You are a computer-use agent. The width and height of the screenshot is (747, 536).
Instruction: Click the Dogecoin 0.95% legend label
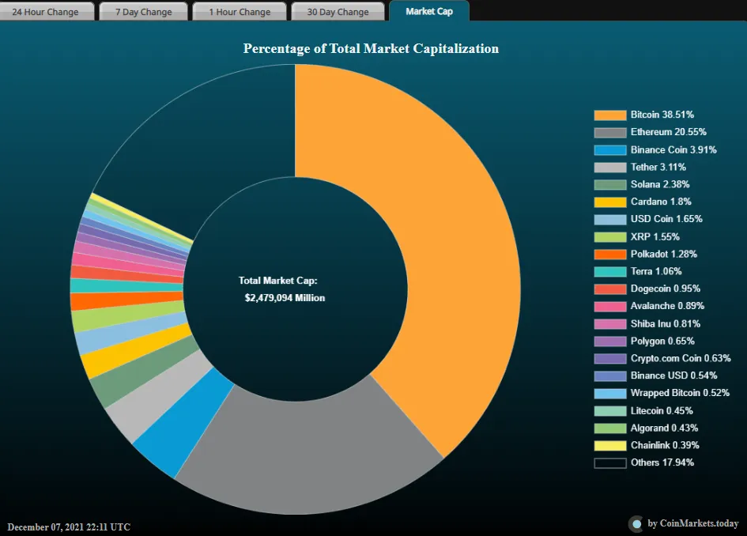(666, 289)
